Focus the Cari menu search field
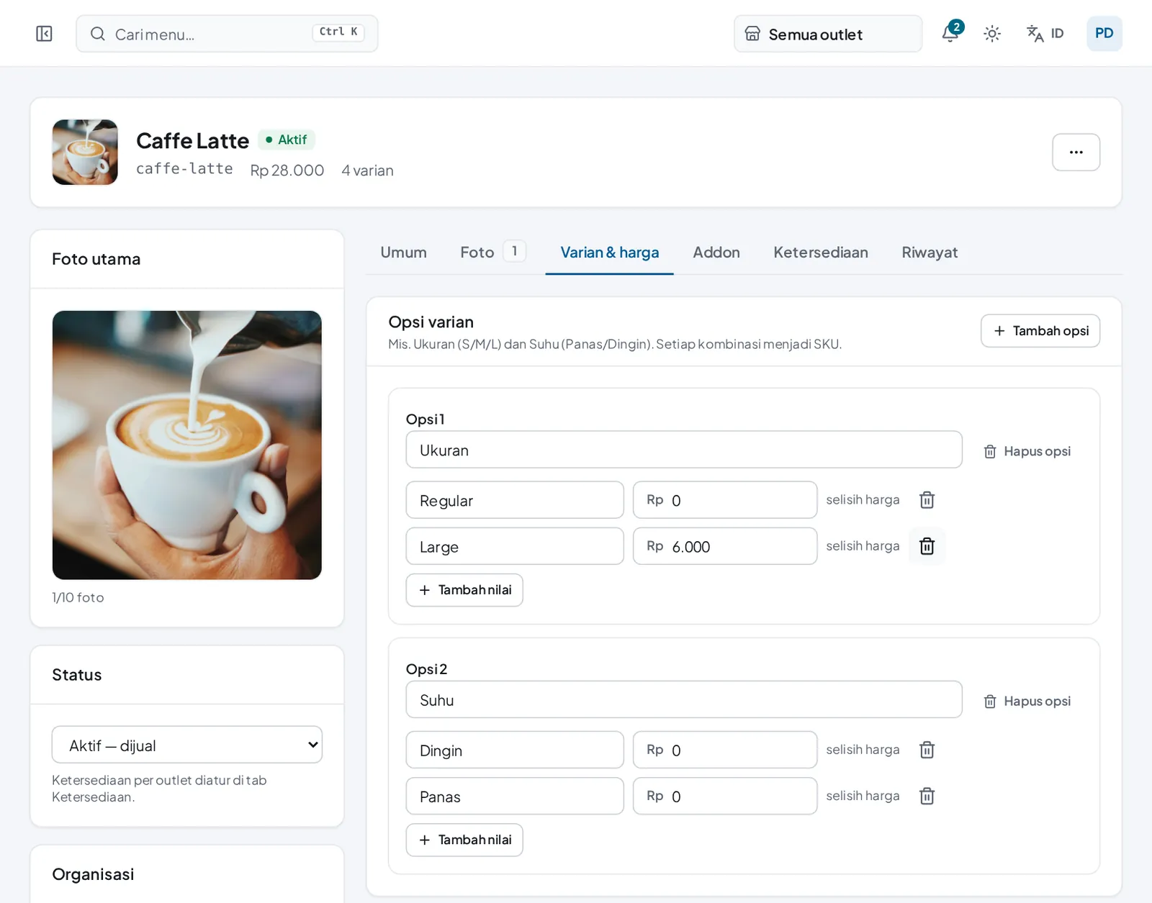Viewport: 1152px width, 903px height. tap(227, 34)
